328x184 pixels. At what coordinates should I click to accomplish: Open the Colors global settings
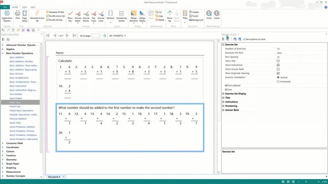point(217,15)
